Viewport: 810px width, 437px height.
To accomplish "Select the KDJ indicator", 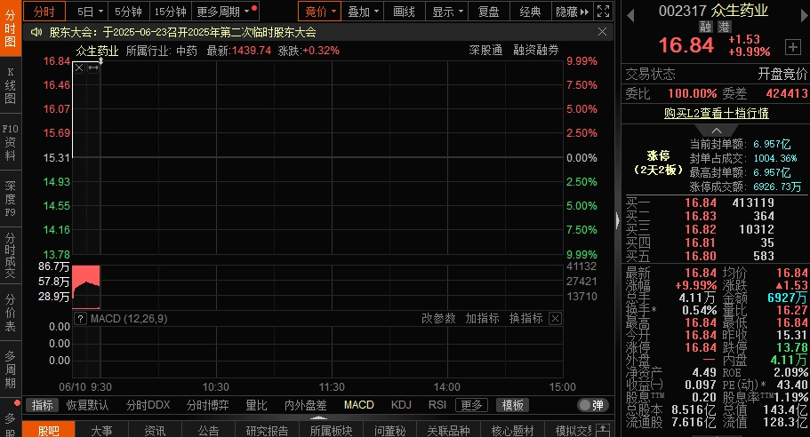I will (x=401, y=405).
